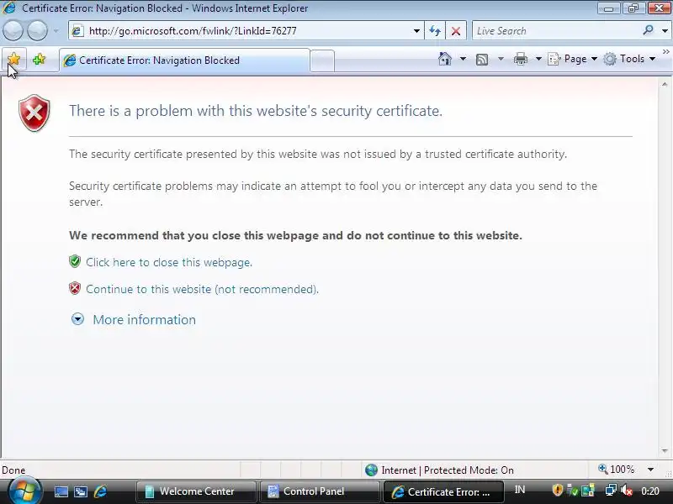Select the Certificate Error: Navigation Blocked tab
The height and width of the screenshot is (504, 673).
click(184, 60)
